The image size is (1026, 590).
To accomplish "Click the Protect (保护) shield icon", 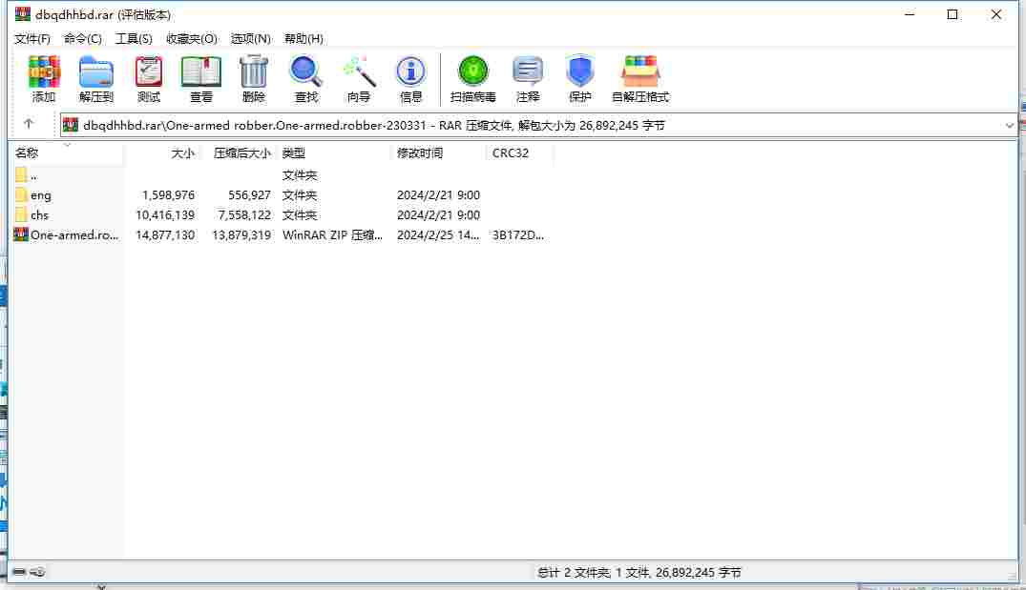I will [x=579, y=71].
